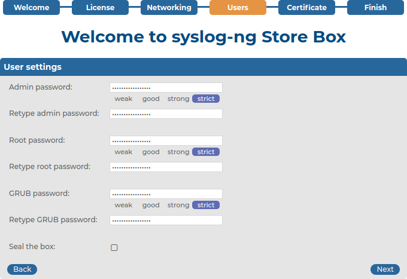Click the good label under Admin password
407x279 pixels.
pos(151,99)
